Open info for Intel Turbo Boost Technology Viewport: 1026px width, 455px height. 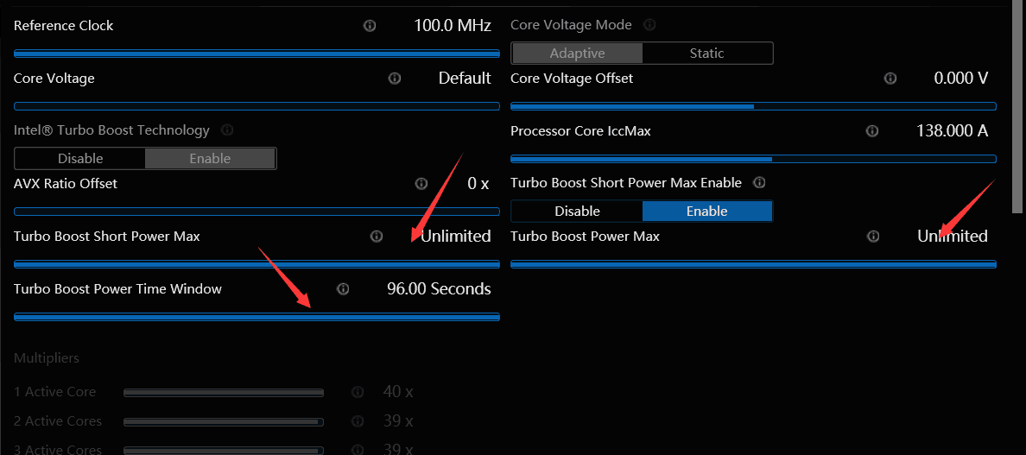coord(227,130)
